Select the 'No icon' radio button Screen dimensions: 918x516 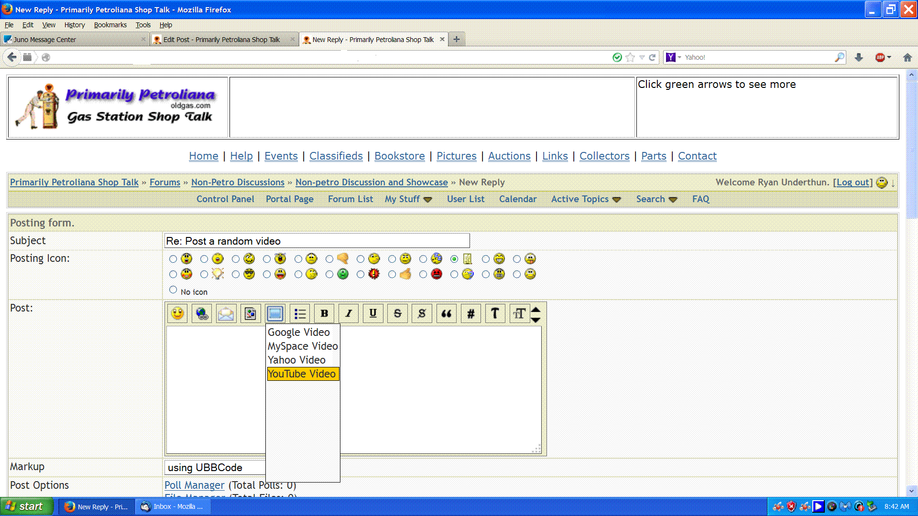tap(173, 290)
